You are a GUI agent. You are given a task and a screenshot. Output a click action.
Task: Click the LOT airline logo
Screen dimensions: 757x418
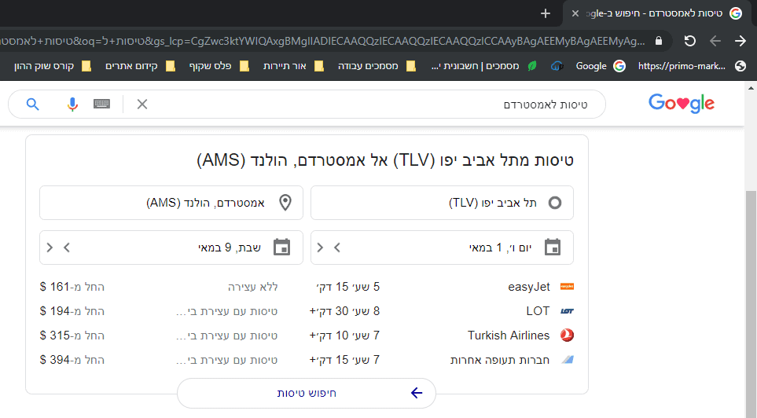coord(567,311)
